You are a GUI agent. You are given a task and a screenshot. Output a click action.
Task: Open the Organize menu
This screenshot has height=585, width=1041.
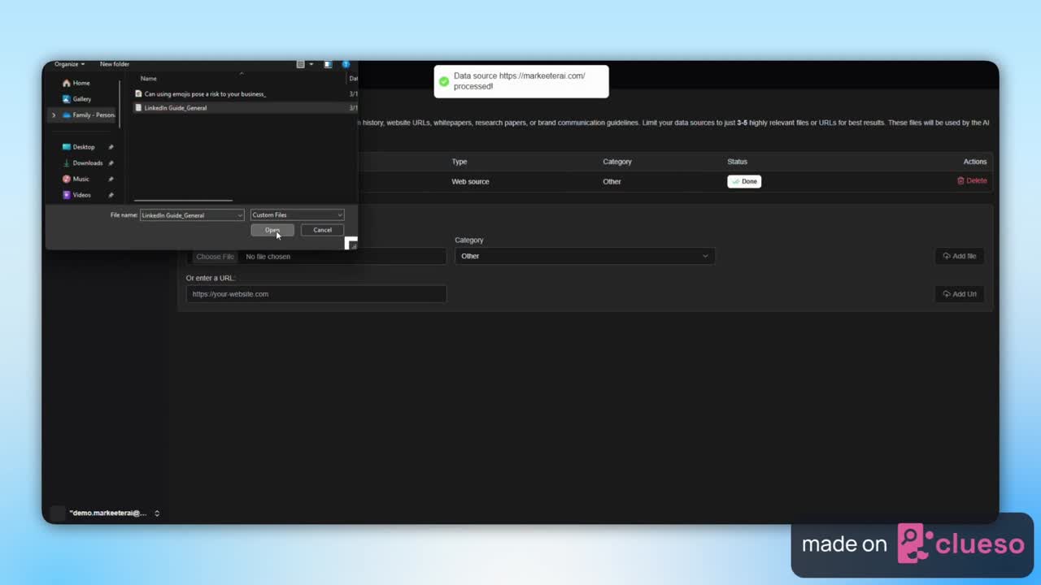[x=69, y=64]
